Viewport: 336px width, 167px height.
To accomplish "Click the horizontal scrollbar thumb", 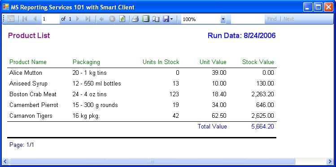I will [x=152, y=161].
